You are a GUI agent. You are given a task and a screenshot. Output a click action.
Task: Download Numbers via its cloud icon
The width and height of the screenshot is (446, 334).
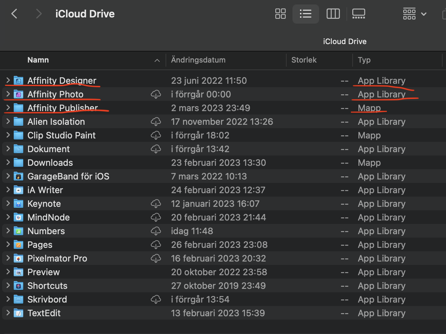(156, 231)
